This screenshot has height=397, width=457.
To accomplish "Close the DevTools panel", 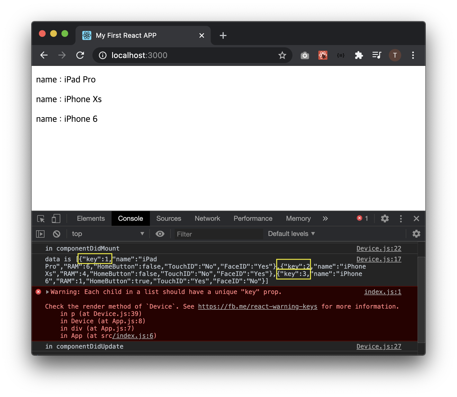I will (416, 219).
